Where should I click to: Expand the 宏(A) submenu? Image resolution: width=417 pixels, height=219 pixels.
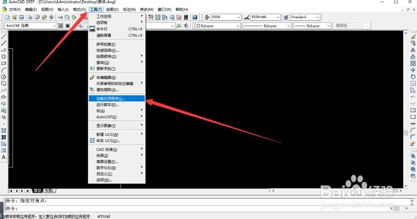coord(117,110)
